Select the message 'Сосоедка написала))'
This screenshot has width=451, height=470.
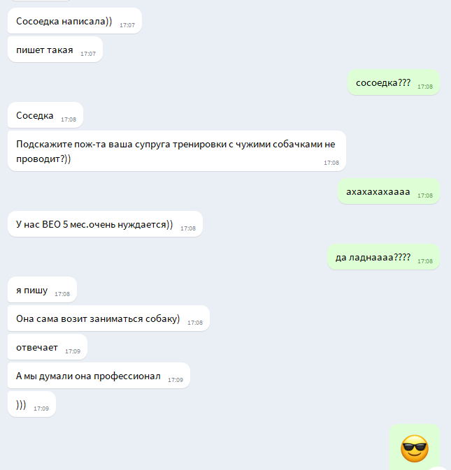(75, 21)
